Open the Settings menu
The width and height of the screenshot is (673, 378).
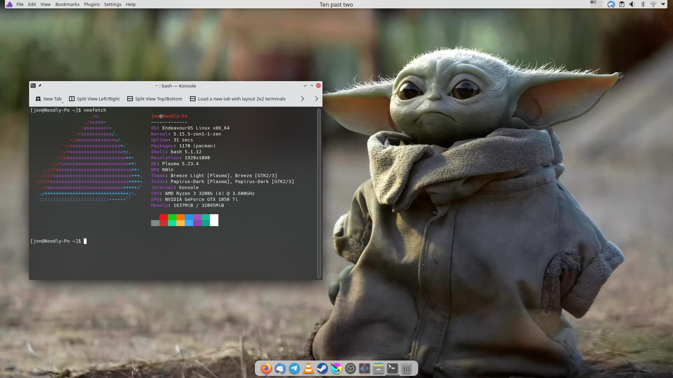pos(113,4)
